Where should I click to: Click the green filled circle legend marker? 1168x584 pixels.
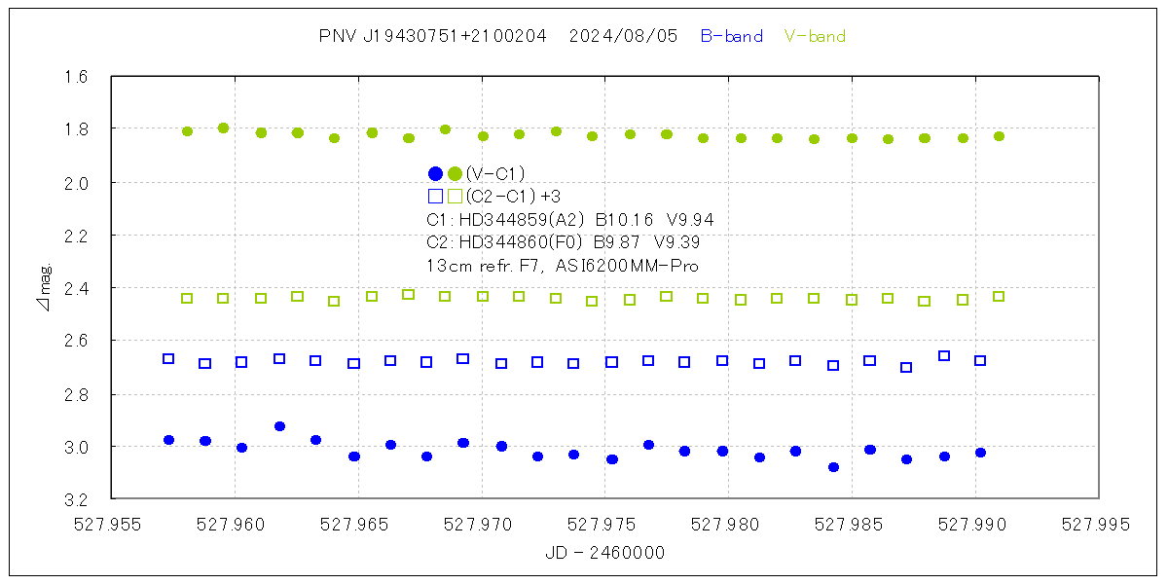point(455,173)
